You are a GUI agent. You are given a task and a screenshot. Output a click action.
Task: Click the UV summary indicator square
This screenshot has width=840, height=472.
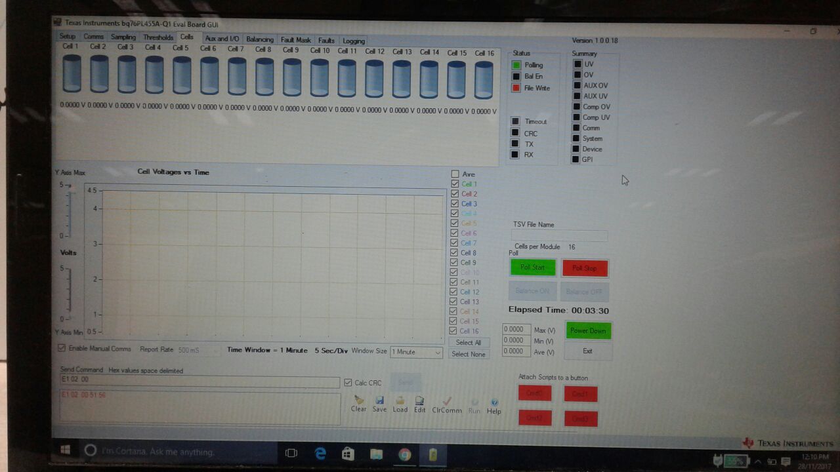coord(577,64)
